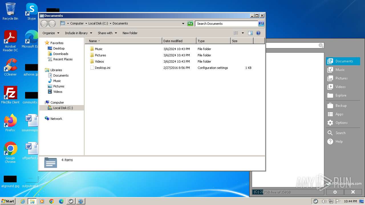
Task: Open Pictures in the PortableApps menu
Action: [343, 78]
